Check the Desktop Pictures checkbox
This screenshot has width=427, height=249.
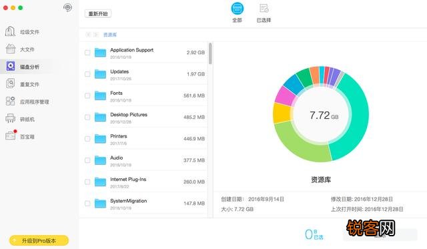click(x=87, y=117)
